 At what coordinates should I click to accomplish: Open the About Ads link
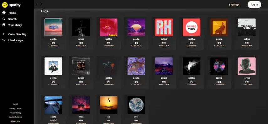click(15, 121)
